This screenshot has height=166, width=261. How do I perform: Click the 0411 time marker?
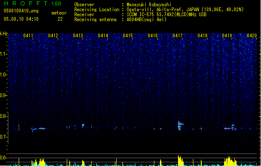pos(28,36)
